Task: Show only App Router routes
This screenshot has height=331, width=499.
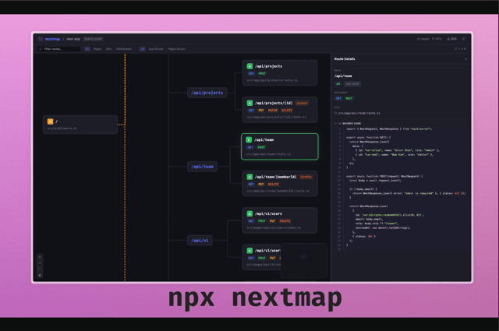Action: click(x=156, y=49)
